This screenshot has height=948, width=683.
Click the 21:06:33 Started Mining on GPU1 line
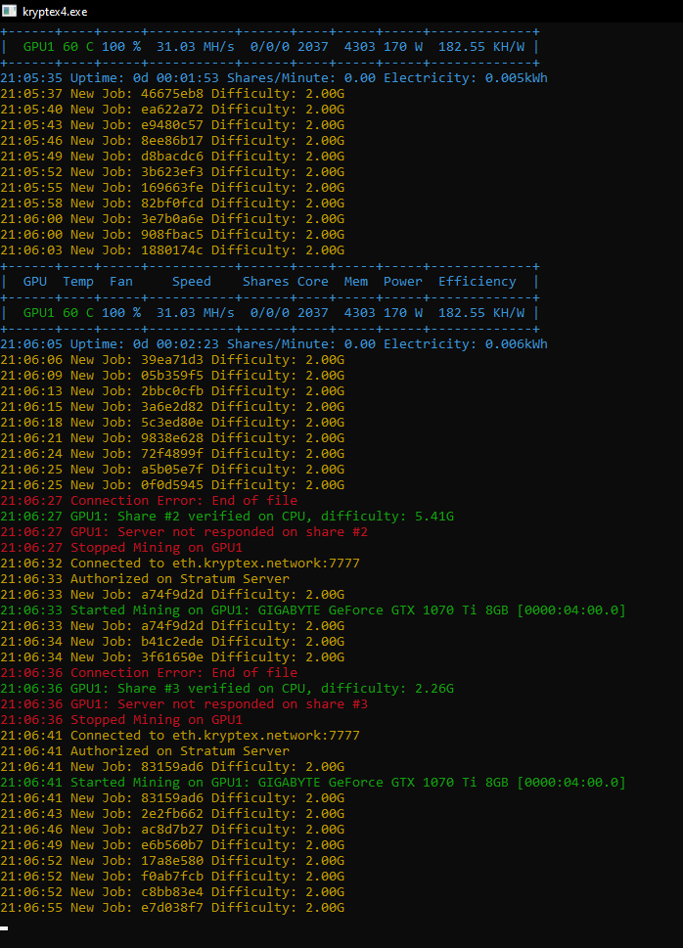[313, 610]
